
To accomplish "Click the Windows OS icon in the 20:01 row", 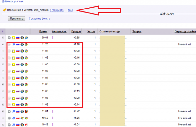I will click(x=22, y=38).
